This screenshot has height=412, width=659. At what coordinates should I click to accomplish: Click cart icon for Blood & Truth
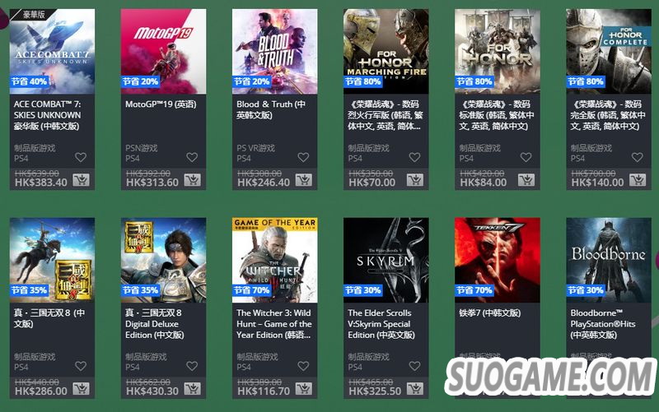point(303,180)
